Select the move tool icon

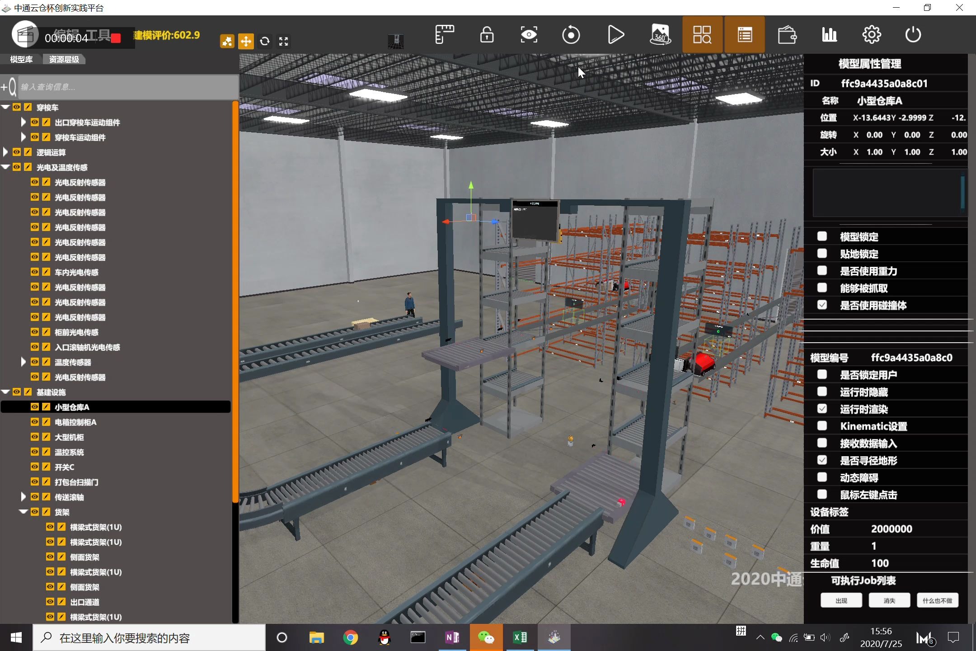[x=246, y=42]
